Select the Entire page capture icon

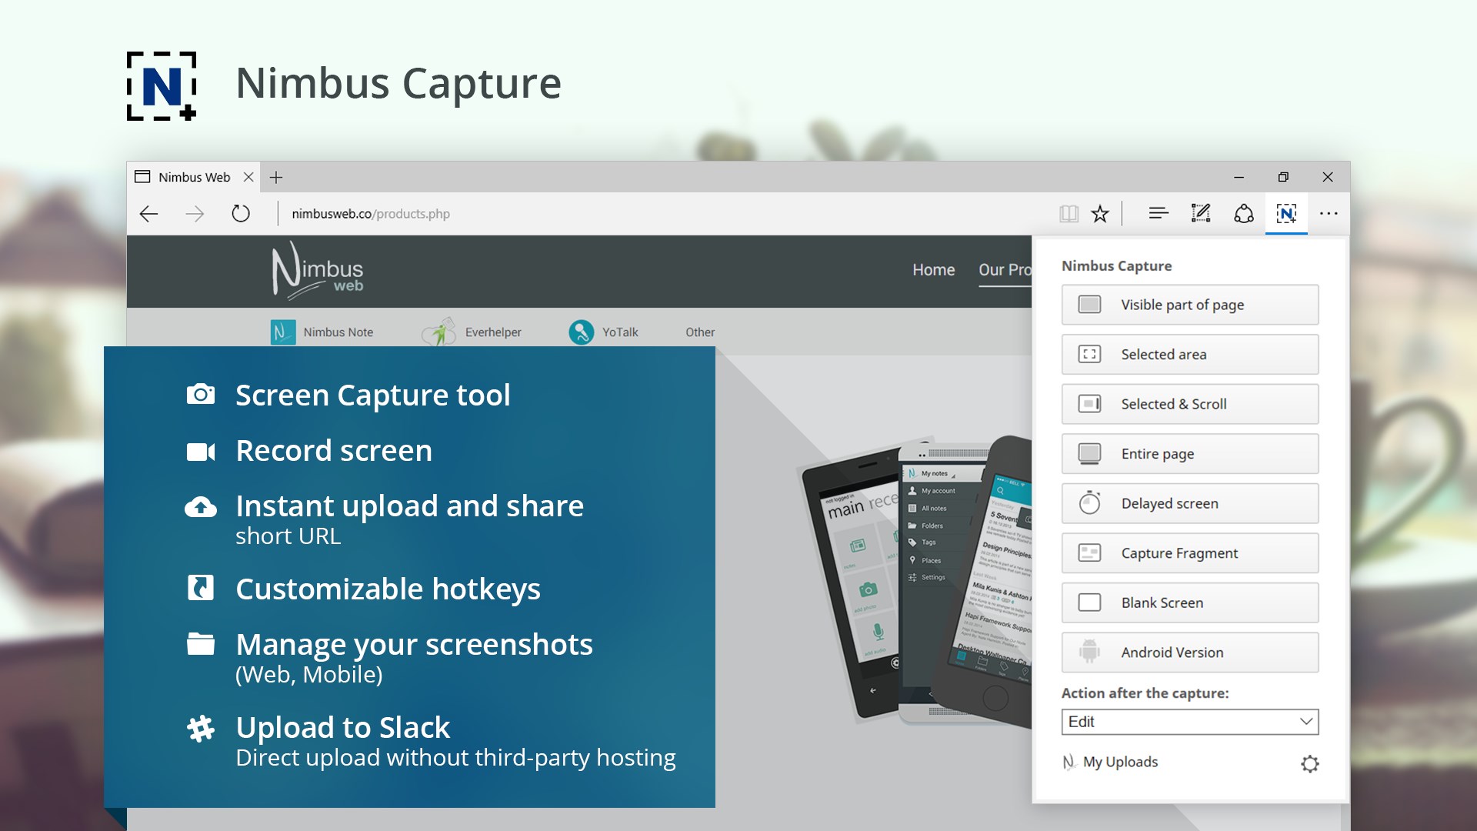pyautogui.click(x=1091, y=452)
